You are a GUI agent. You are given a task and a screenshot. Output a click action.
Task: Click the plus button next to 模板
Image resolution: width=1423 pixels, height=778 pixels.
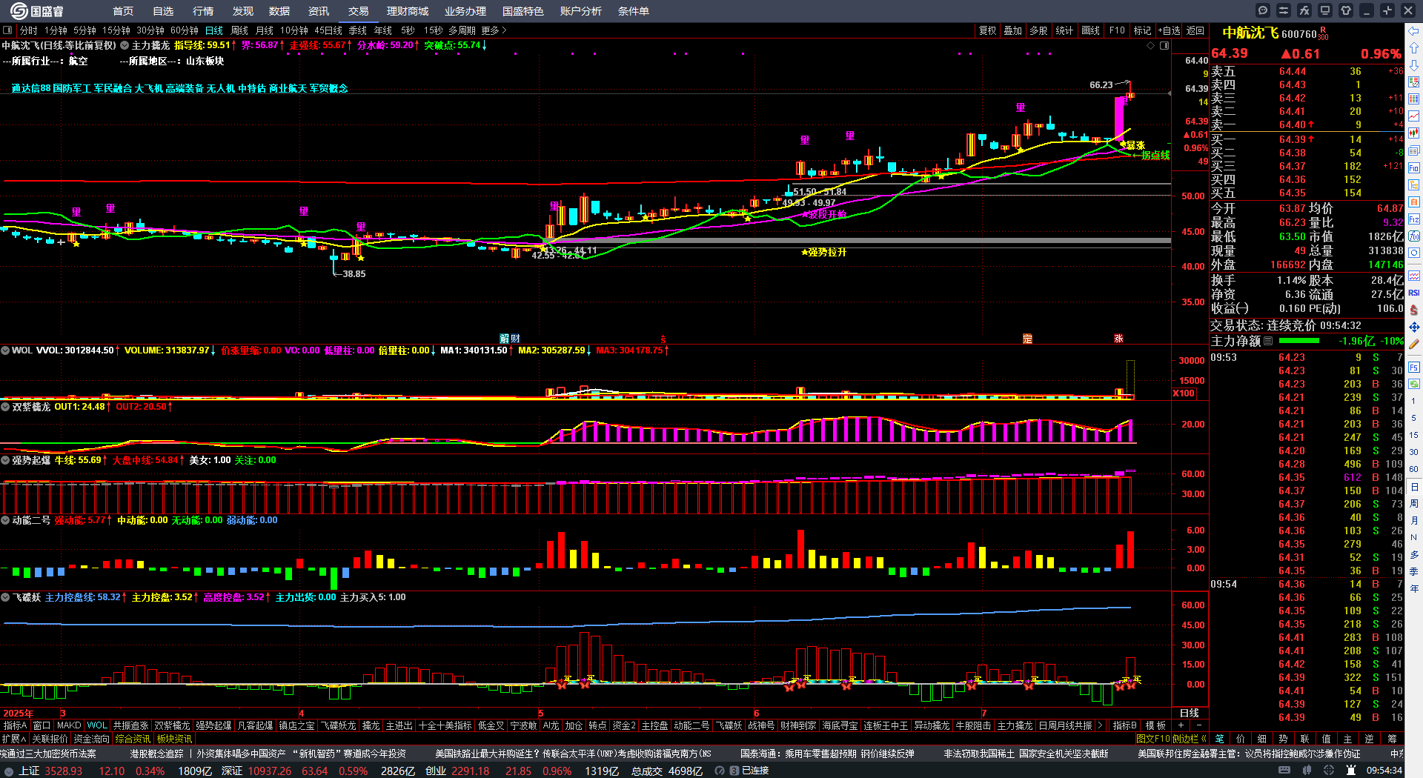[1181, 725]
